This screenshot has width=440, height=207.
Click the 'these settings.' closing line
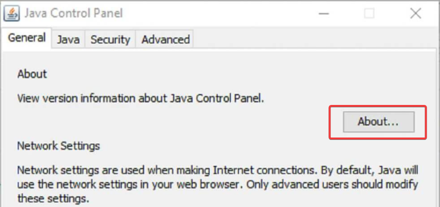point(53,199)
